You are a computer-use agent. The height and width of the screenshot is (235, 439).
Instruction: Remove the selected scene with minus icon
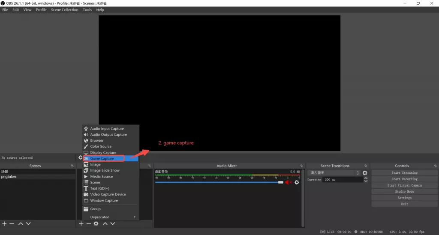coord(12,224)
